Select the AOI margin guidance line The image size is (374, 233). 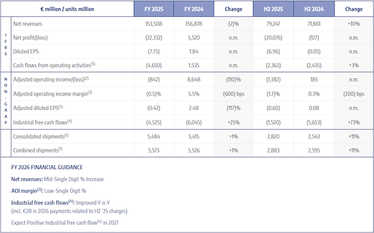49,190
